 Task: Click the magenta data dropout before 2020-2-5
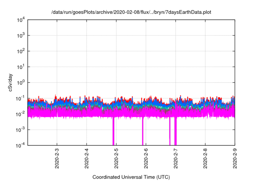(113, 131)
